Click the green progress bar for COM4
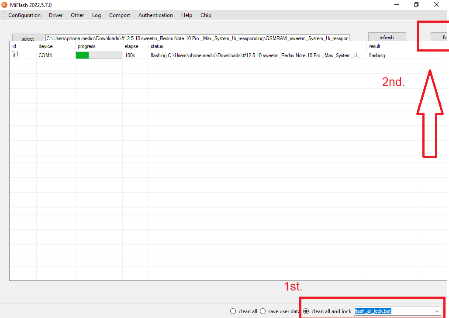This screenshot has height=318, width=449. 99,55
